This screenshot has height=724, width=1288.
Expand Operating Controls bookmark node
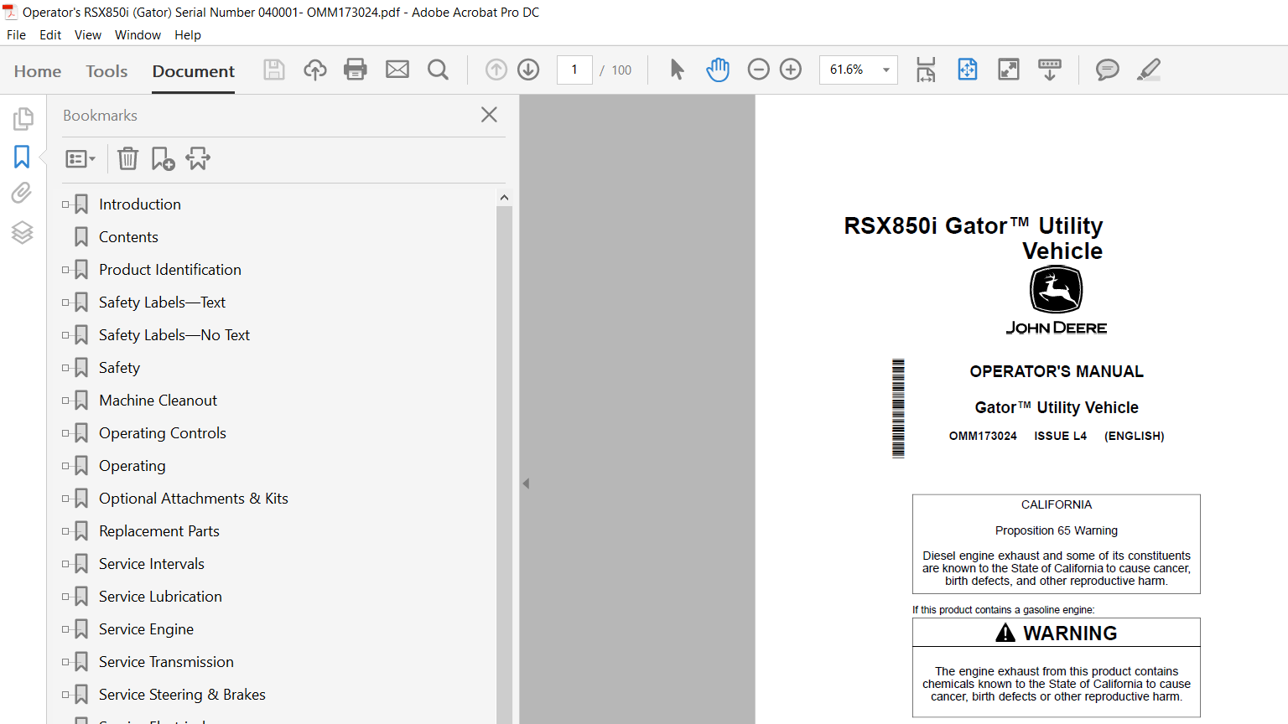pyautogui.click(x=65, y=433)
